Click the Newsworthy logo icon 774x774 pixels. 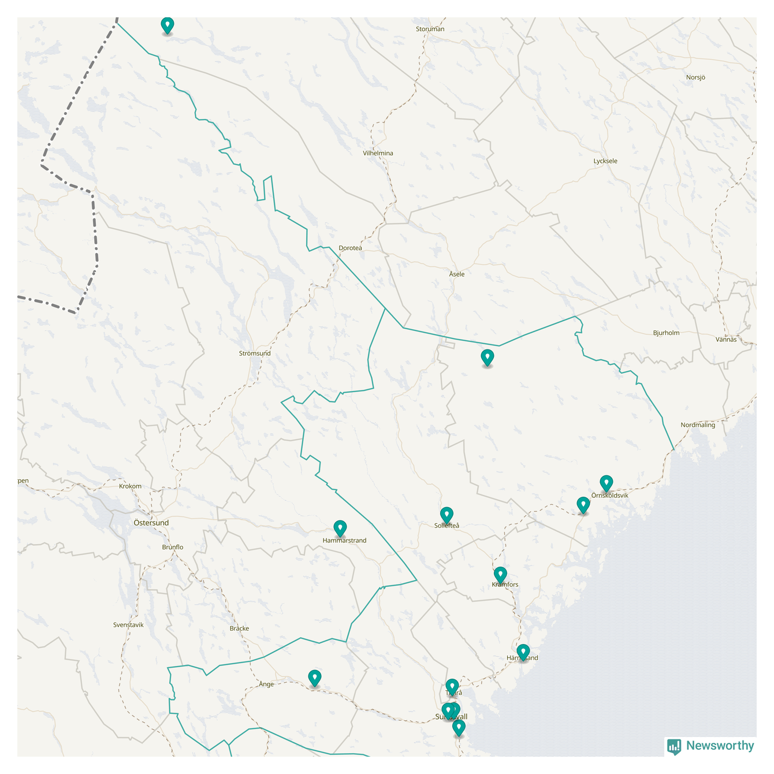673,746
